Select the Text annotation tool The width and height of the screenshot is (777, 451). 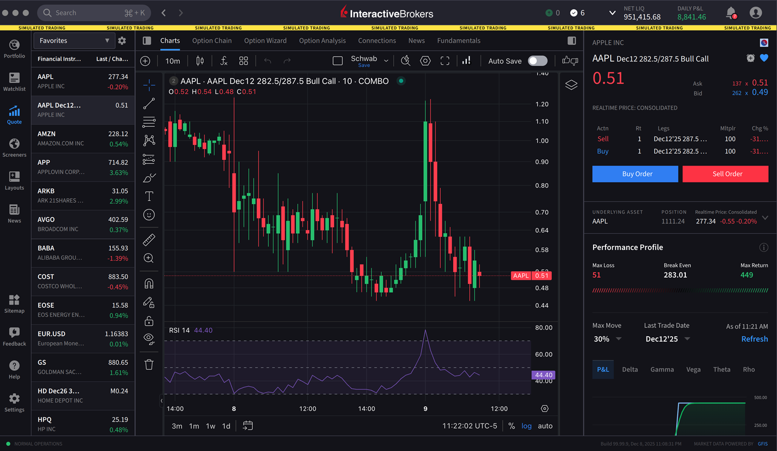(149, 197)
